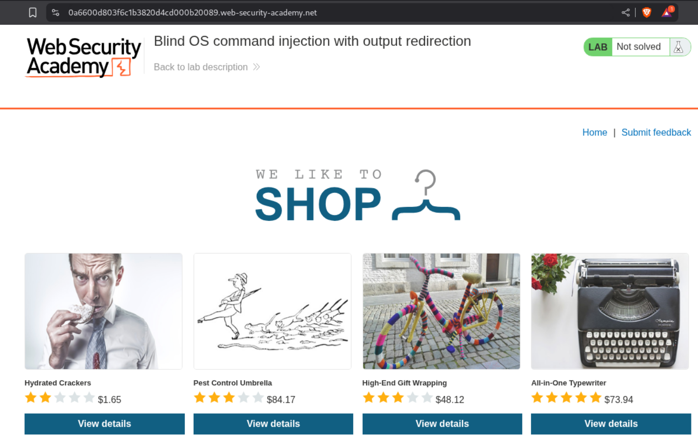Click the Hydrated Crackers product image
Viewport: 698px width, 438px height.
pyautogui.click(x=103, y=311)
